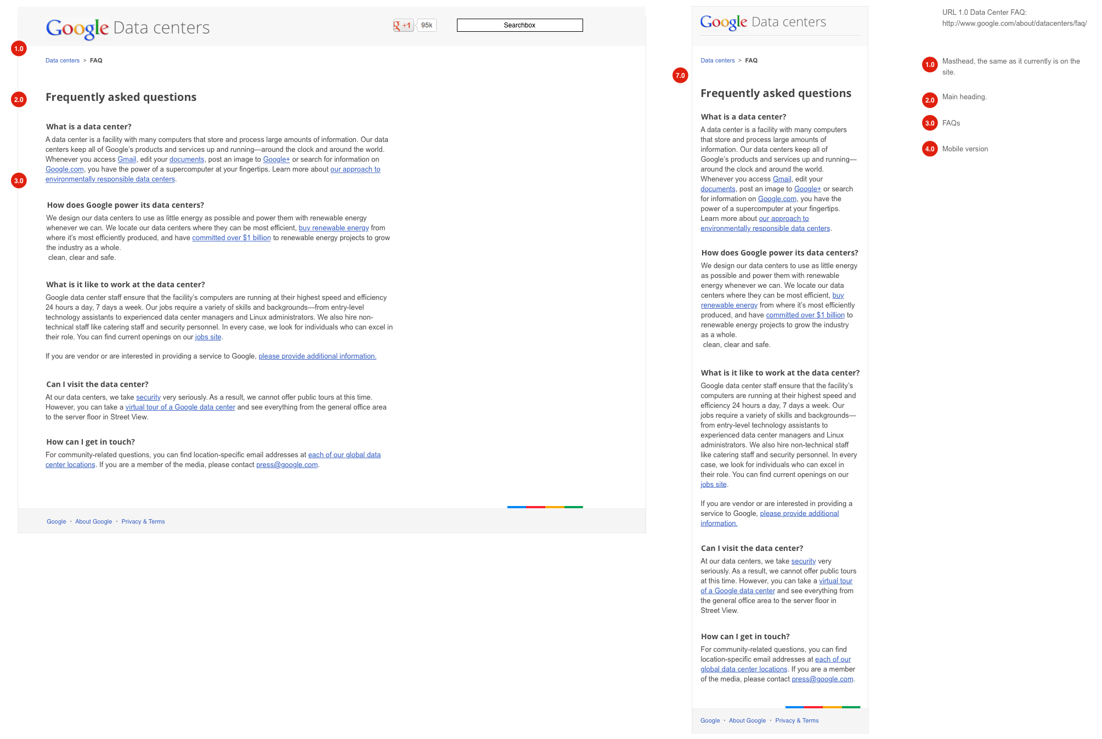Screen dimensions: 1102x739
Task: Click 'buy renewable energy' link in desktop layout
Action: click(334, 228)
